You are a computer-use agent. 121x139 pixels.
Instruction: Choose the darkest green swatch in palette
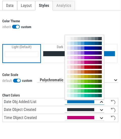coord(100,86)
